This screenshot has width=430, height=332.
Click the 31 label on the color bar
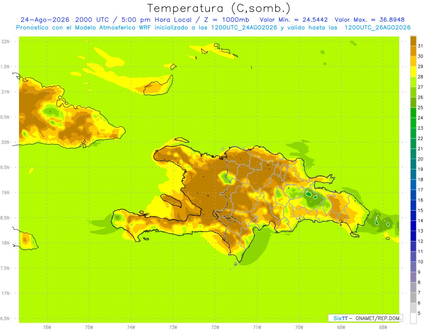click(x=421, y=46)
